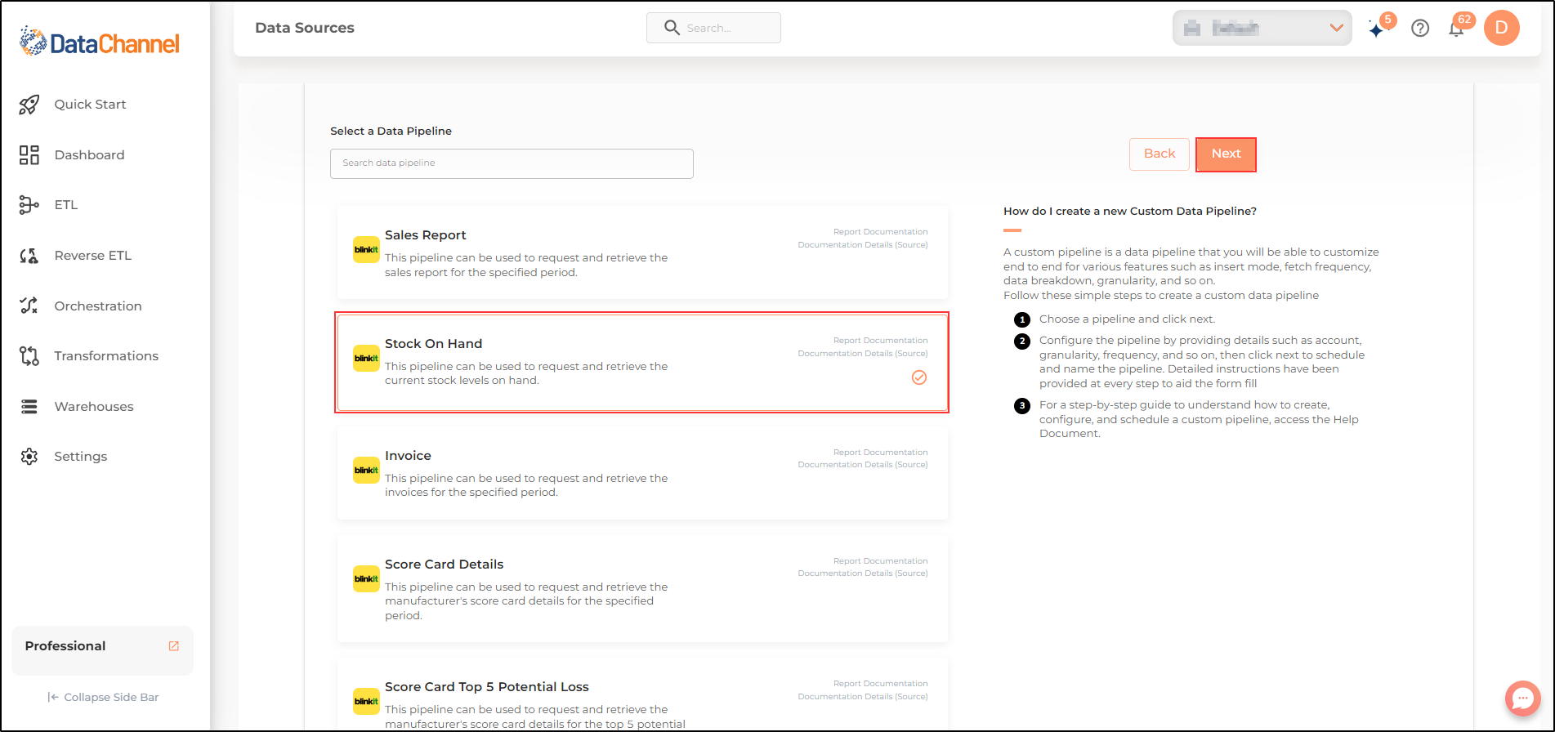The width and height of the screenshot is (1555, 732).
Task: Click the Sales Report blinkit logo
Action: pos(366,250)
